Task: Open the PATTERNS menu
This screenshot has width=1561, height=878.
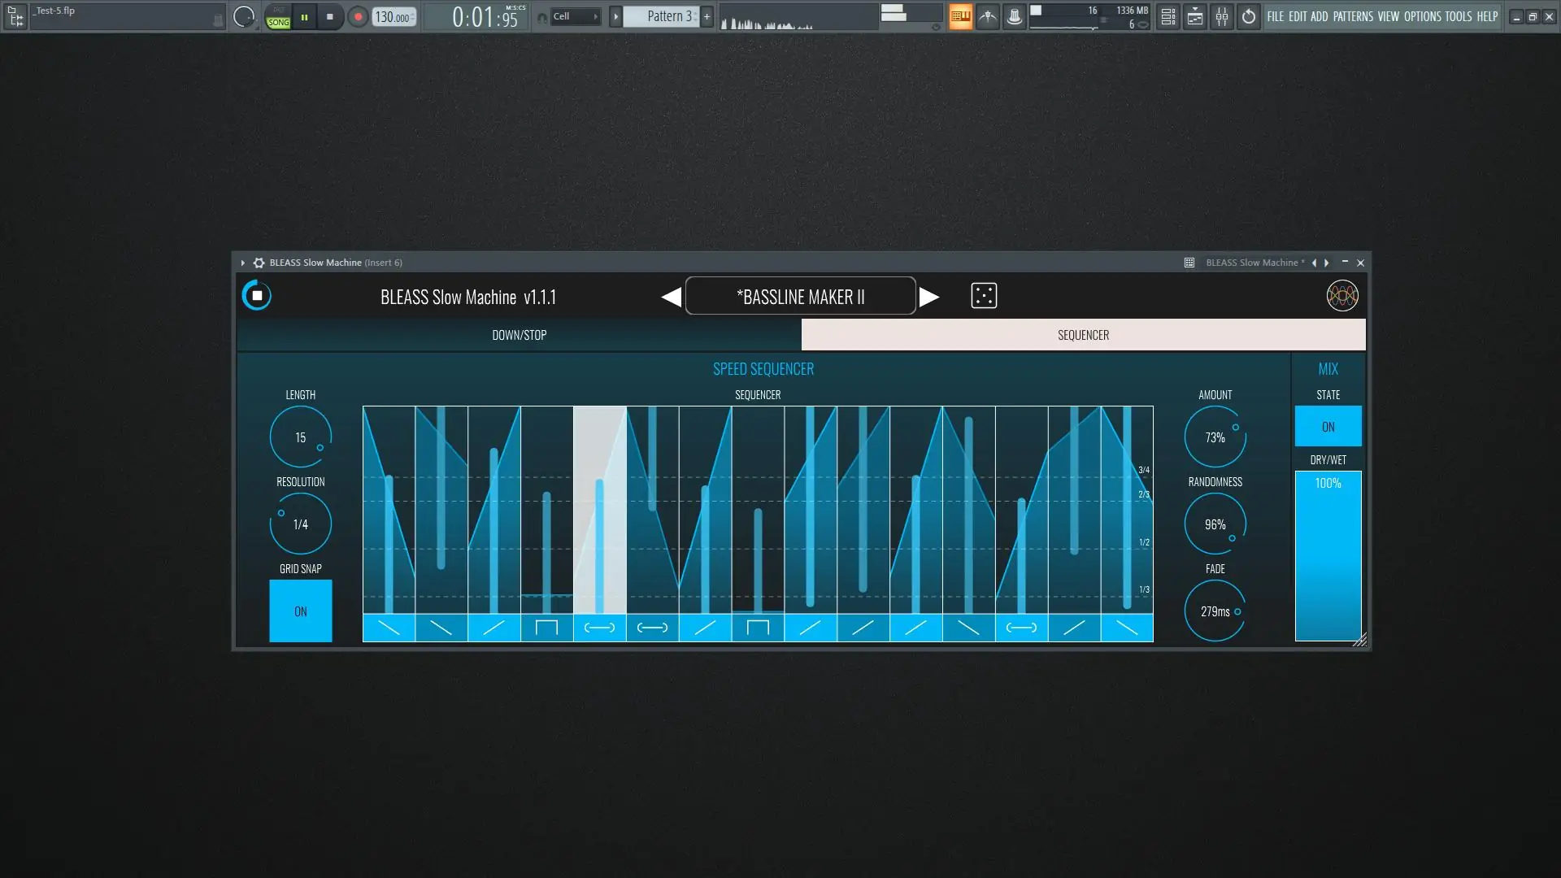Action: 1352,16
